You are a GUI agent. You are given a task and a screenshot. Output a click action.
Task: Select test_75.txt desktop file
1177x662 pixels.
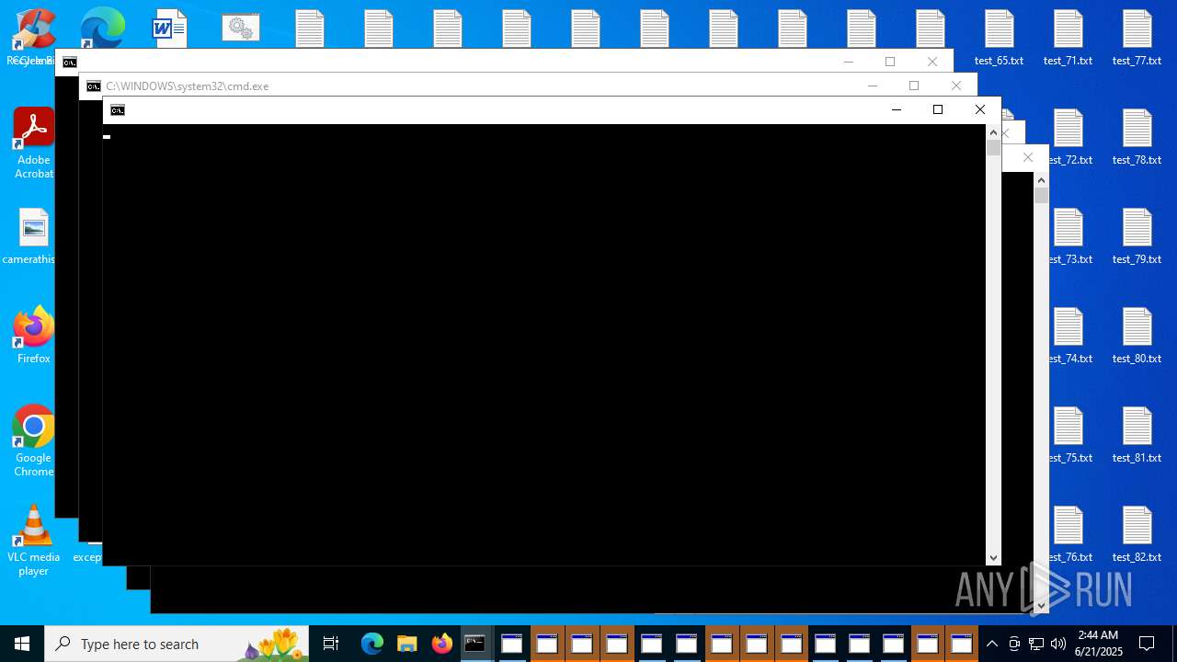(x=1070, y=436)
